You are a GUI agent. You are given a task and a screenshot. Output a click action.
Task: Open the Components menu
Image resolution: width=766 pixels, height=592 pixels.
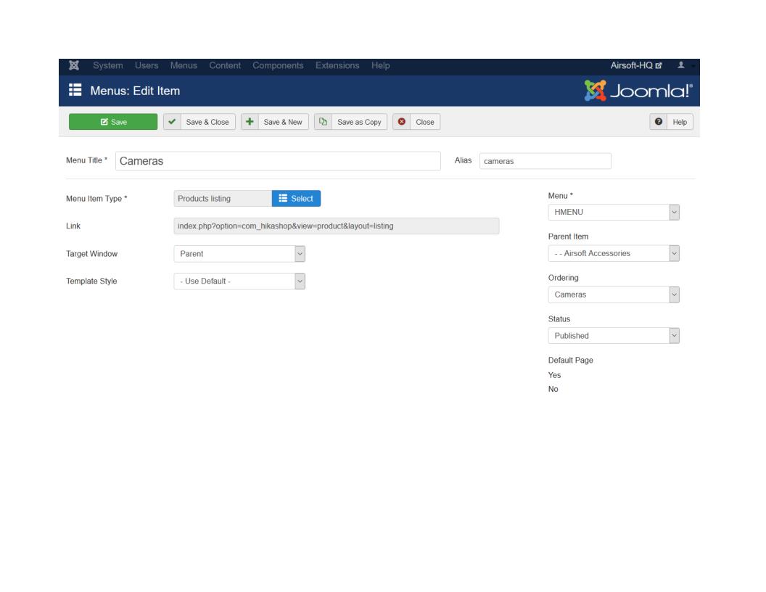coord(279,67)
